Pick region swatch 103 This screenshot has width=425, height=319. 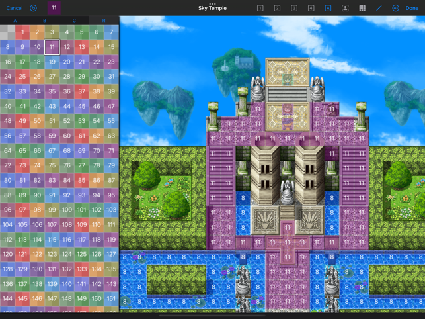[112, 210]
